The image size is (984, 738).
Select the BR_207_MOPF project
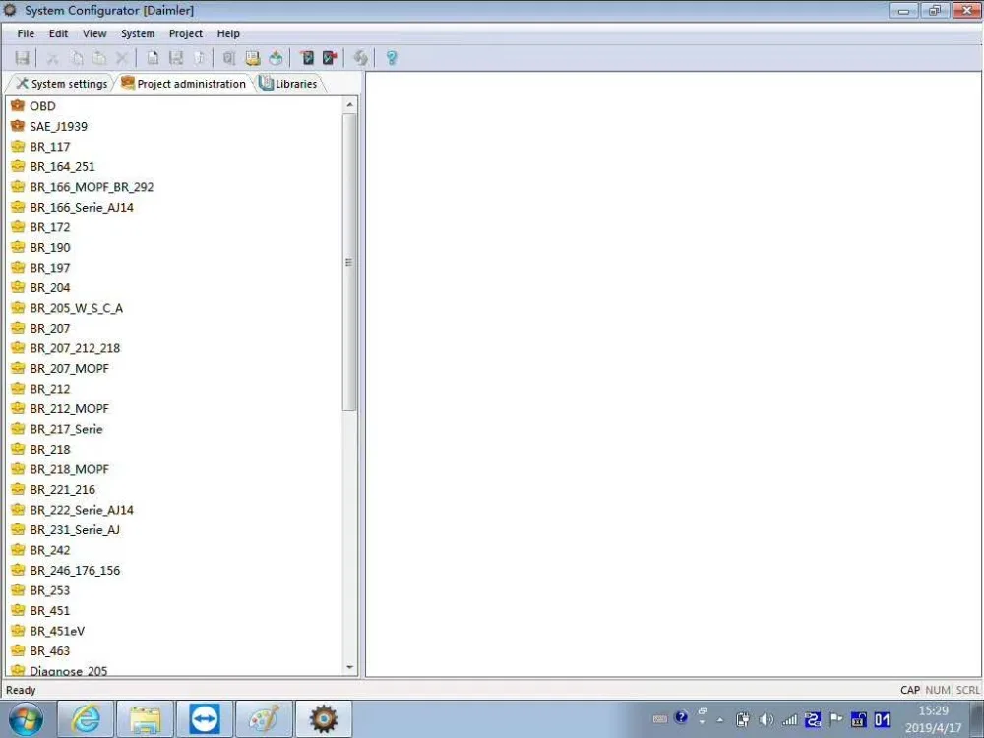[69, 368]
